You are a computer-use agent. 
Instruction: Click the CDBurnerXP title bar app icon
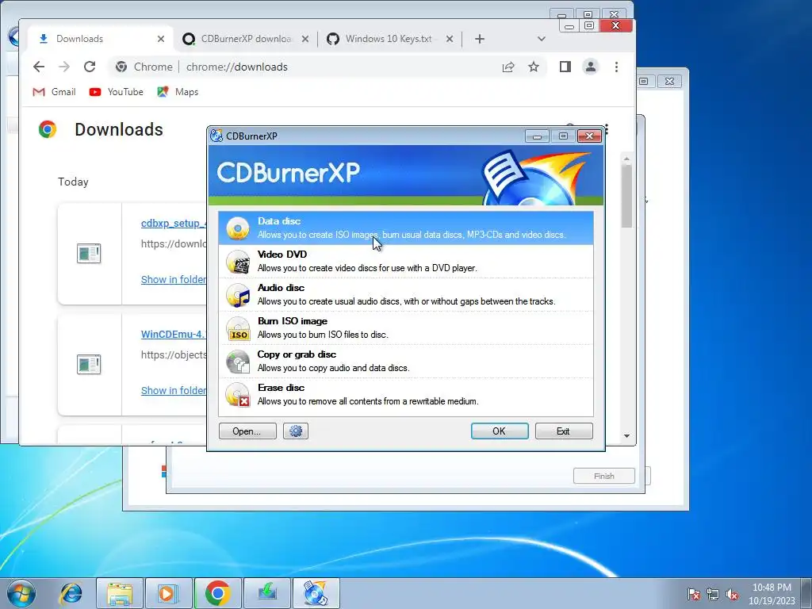(216, 136)
